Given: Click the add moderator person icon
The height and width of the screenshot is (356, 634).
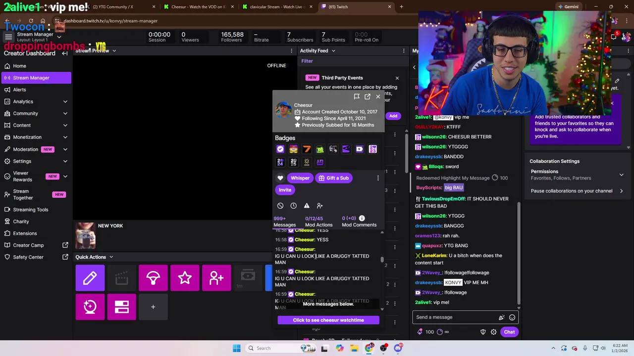Looking at the screenshot, I should pyautogui.click(x=319, y=206).
